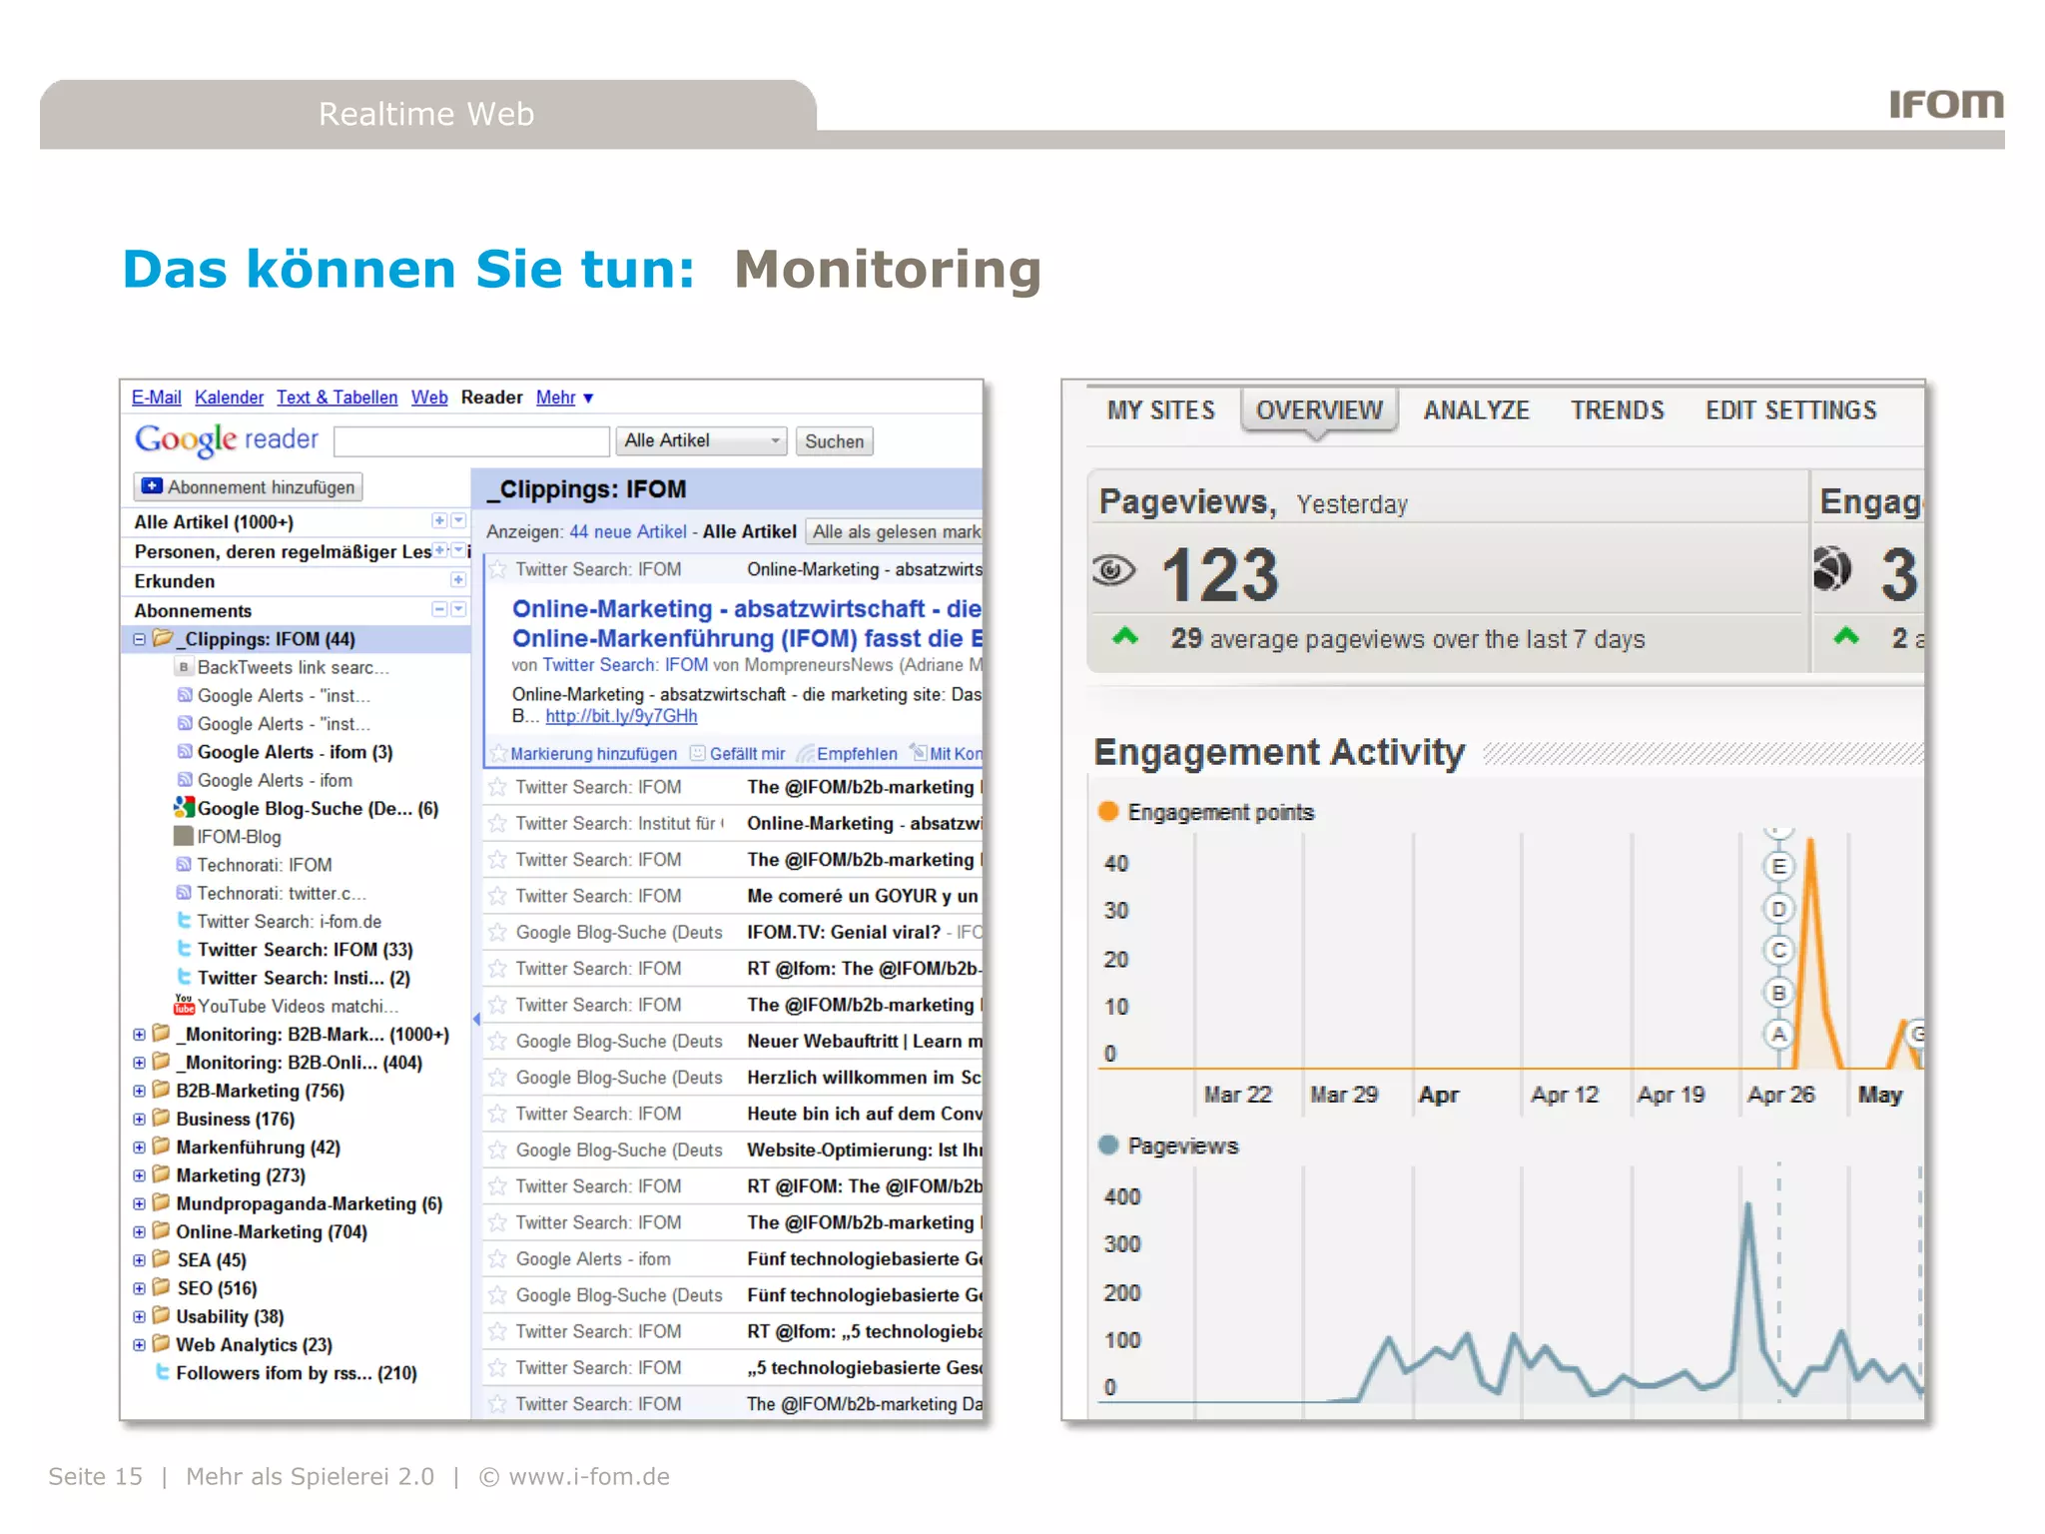Click the Twitter Search: IFOM (33) icon
2045x1534 pixels.
[x=184, y=949]
